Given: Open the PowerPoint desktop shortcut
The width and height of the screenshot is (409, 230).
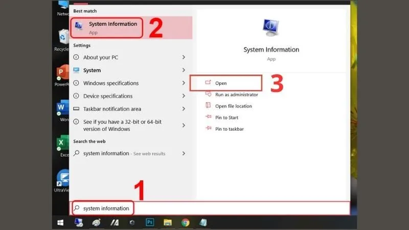Looking at the screenshot, I should tap(62, 75).
